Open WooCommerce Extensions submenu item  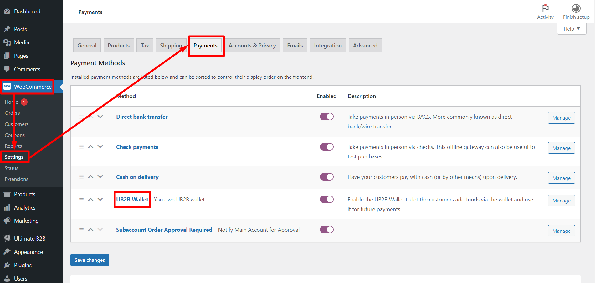coord(17,179)
